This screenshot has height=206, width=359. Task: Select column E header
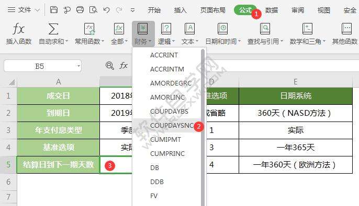(x=296, y=82)
